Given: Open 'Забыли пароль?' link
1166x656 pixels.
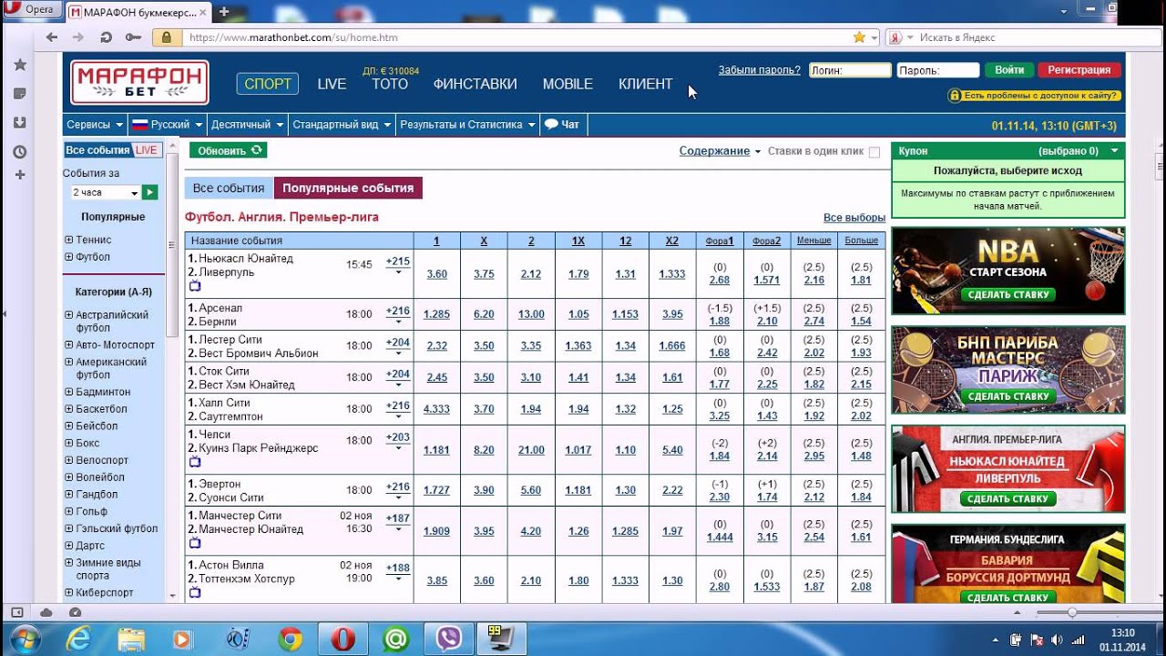Looking at the screenshot, I should 760,70.
